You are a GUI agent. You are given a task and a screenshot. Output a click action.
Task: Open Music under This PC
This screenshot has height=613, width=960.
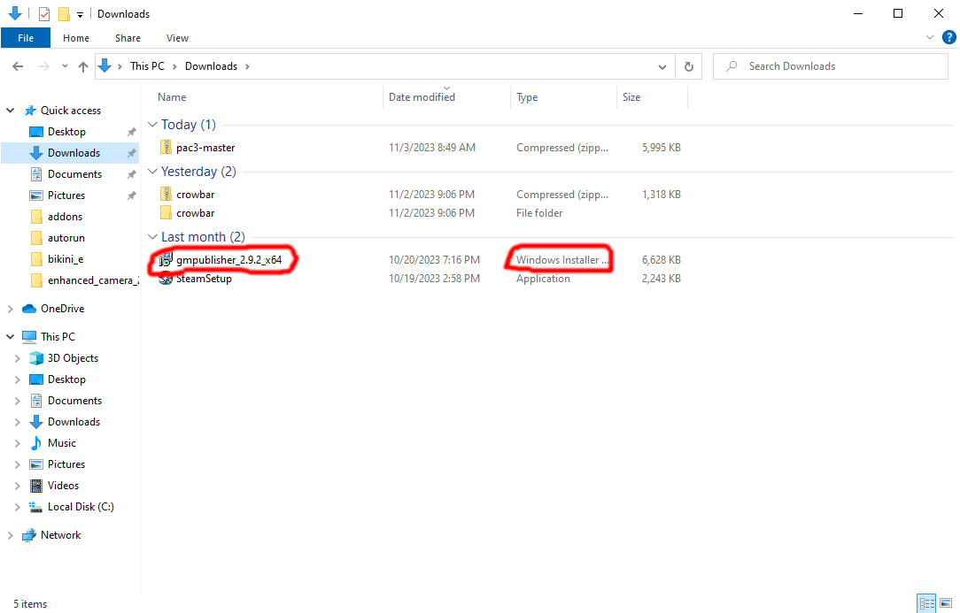(62, 443)
